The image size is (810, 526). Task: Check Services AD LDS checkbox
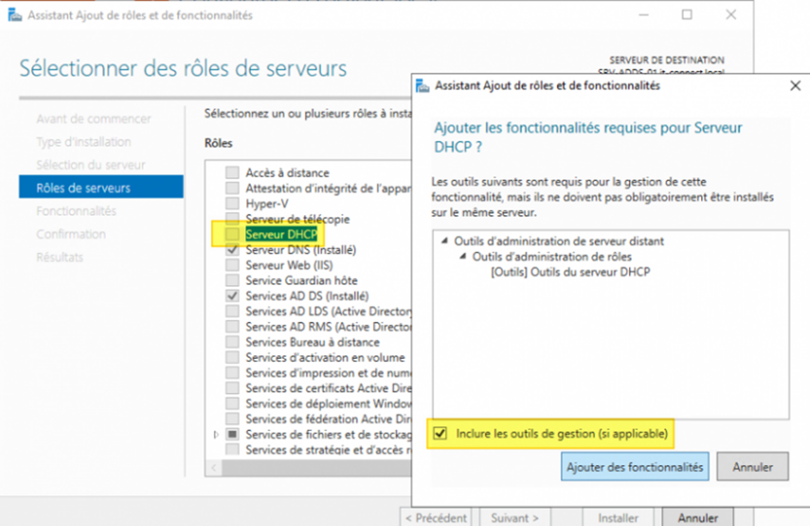[232, 311]
